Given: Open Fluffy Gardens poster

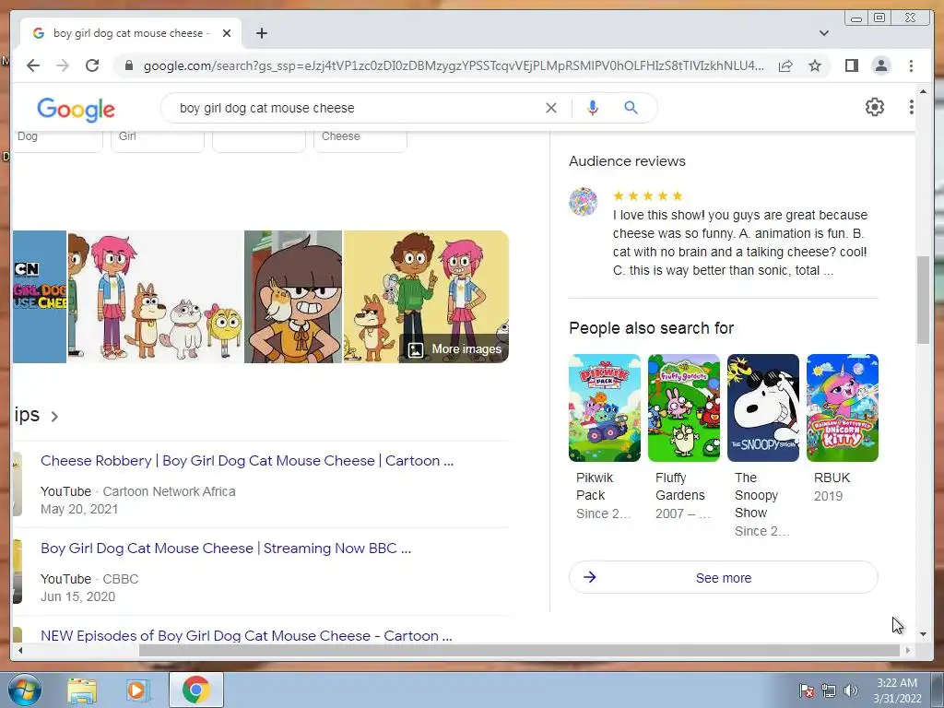Looking at the screenshot, I should [x=684, y=407].
